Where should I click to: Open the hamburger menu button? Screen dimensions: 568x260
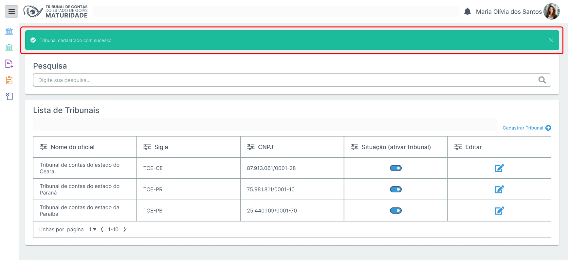tap(11, 12)
